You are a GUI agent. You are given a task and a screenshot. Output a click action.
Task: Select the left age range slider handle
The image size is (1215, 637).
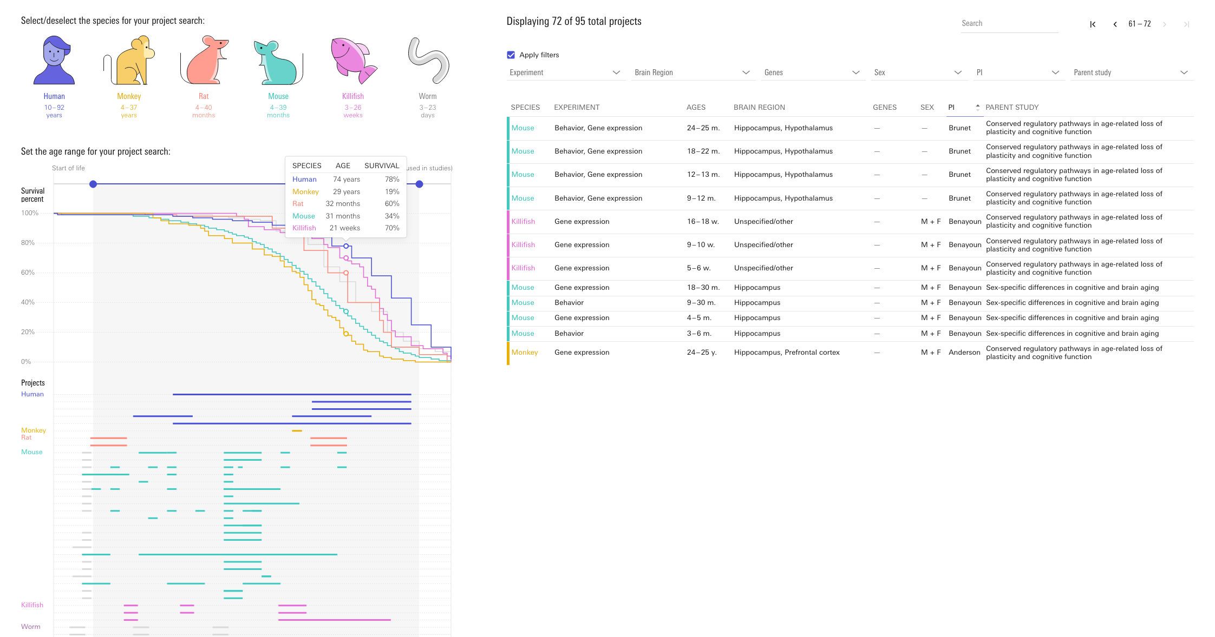(93, 184)
